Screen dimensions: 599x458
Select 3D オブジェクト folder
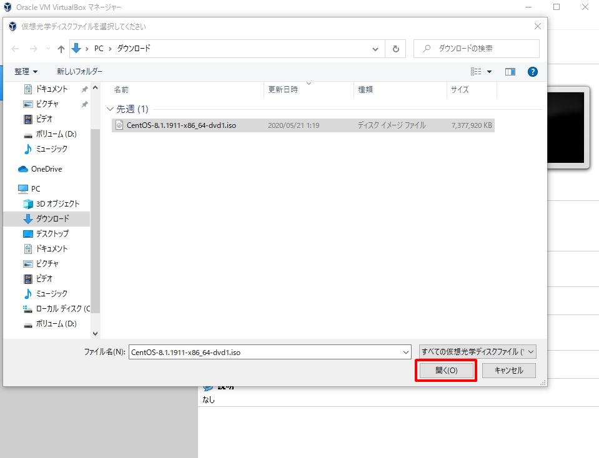[x=57, y=204]
